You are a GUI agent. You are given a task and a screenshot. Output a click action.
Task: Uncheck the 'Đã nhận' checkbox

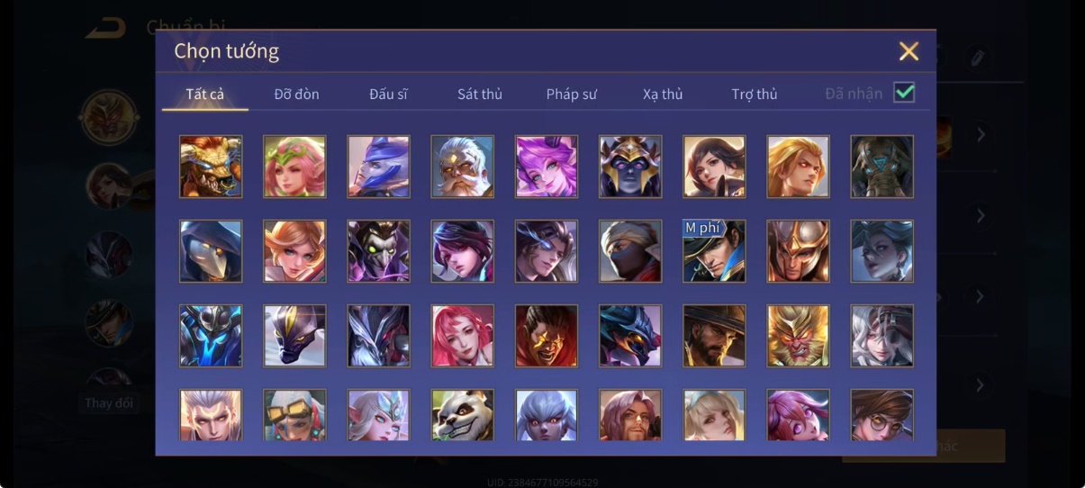tap(904, 93)
